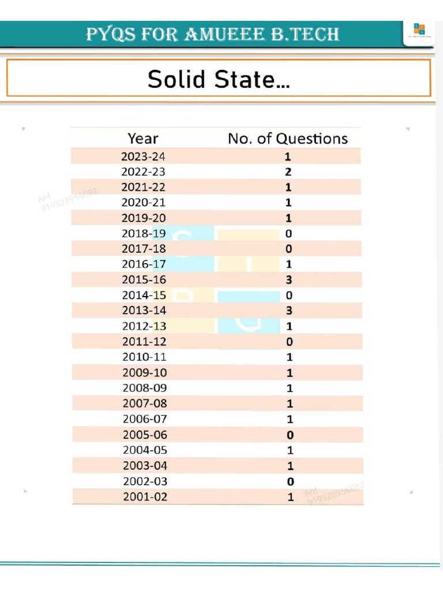Click the No. of Questions column header

point(288,139)
